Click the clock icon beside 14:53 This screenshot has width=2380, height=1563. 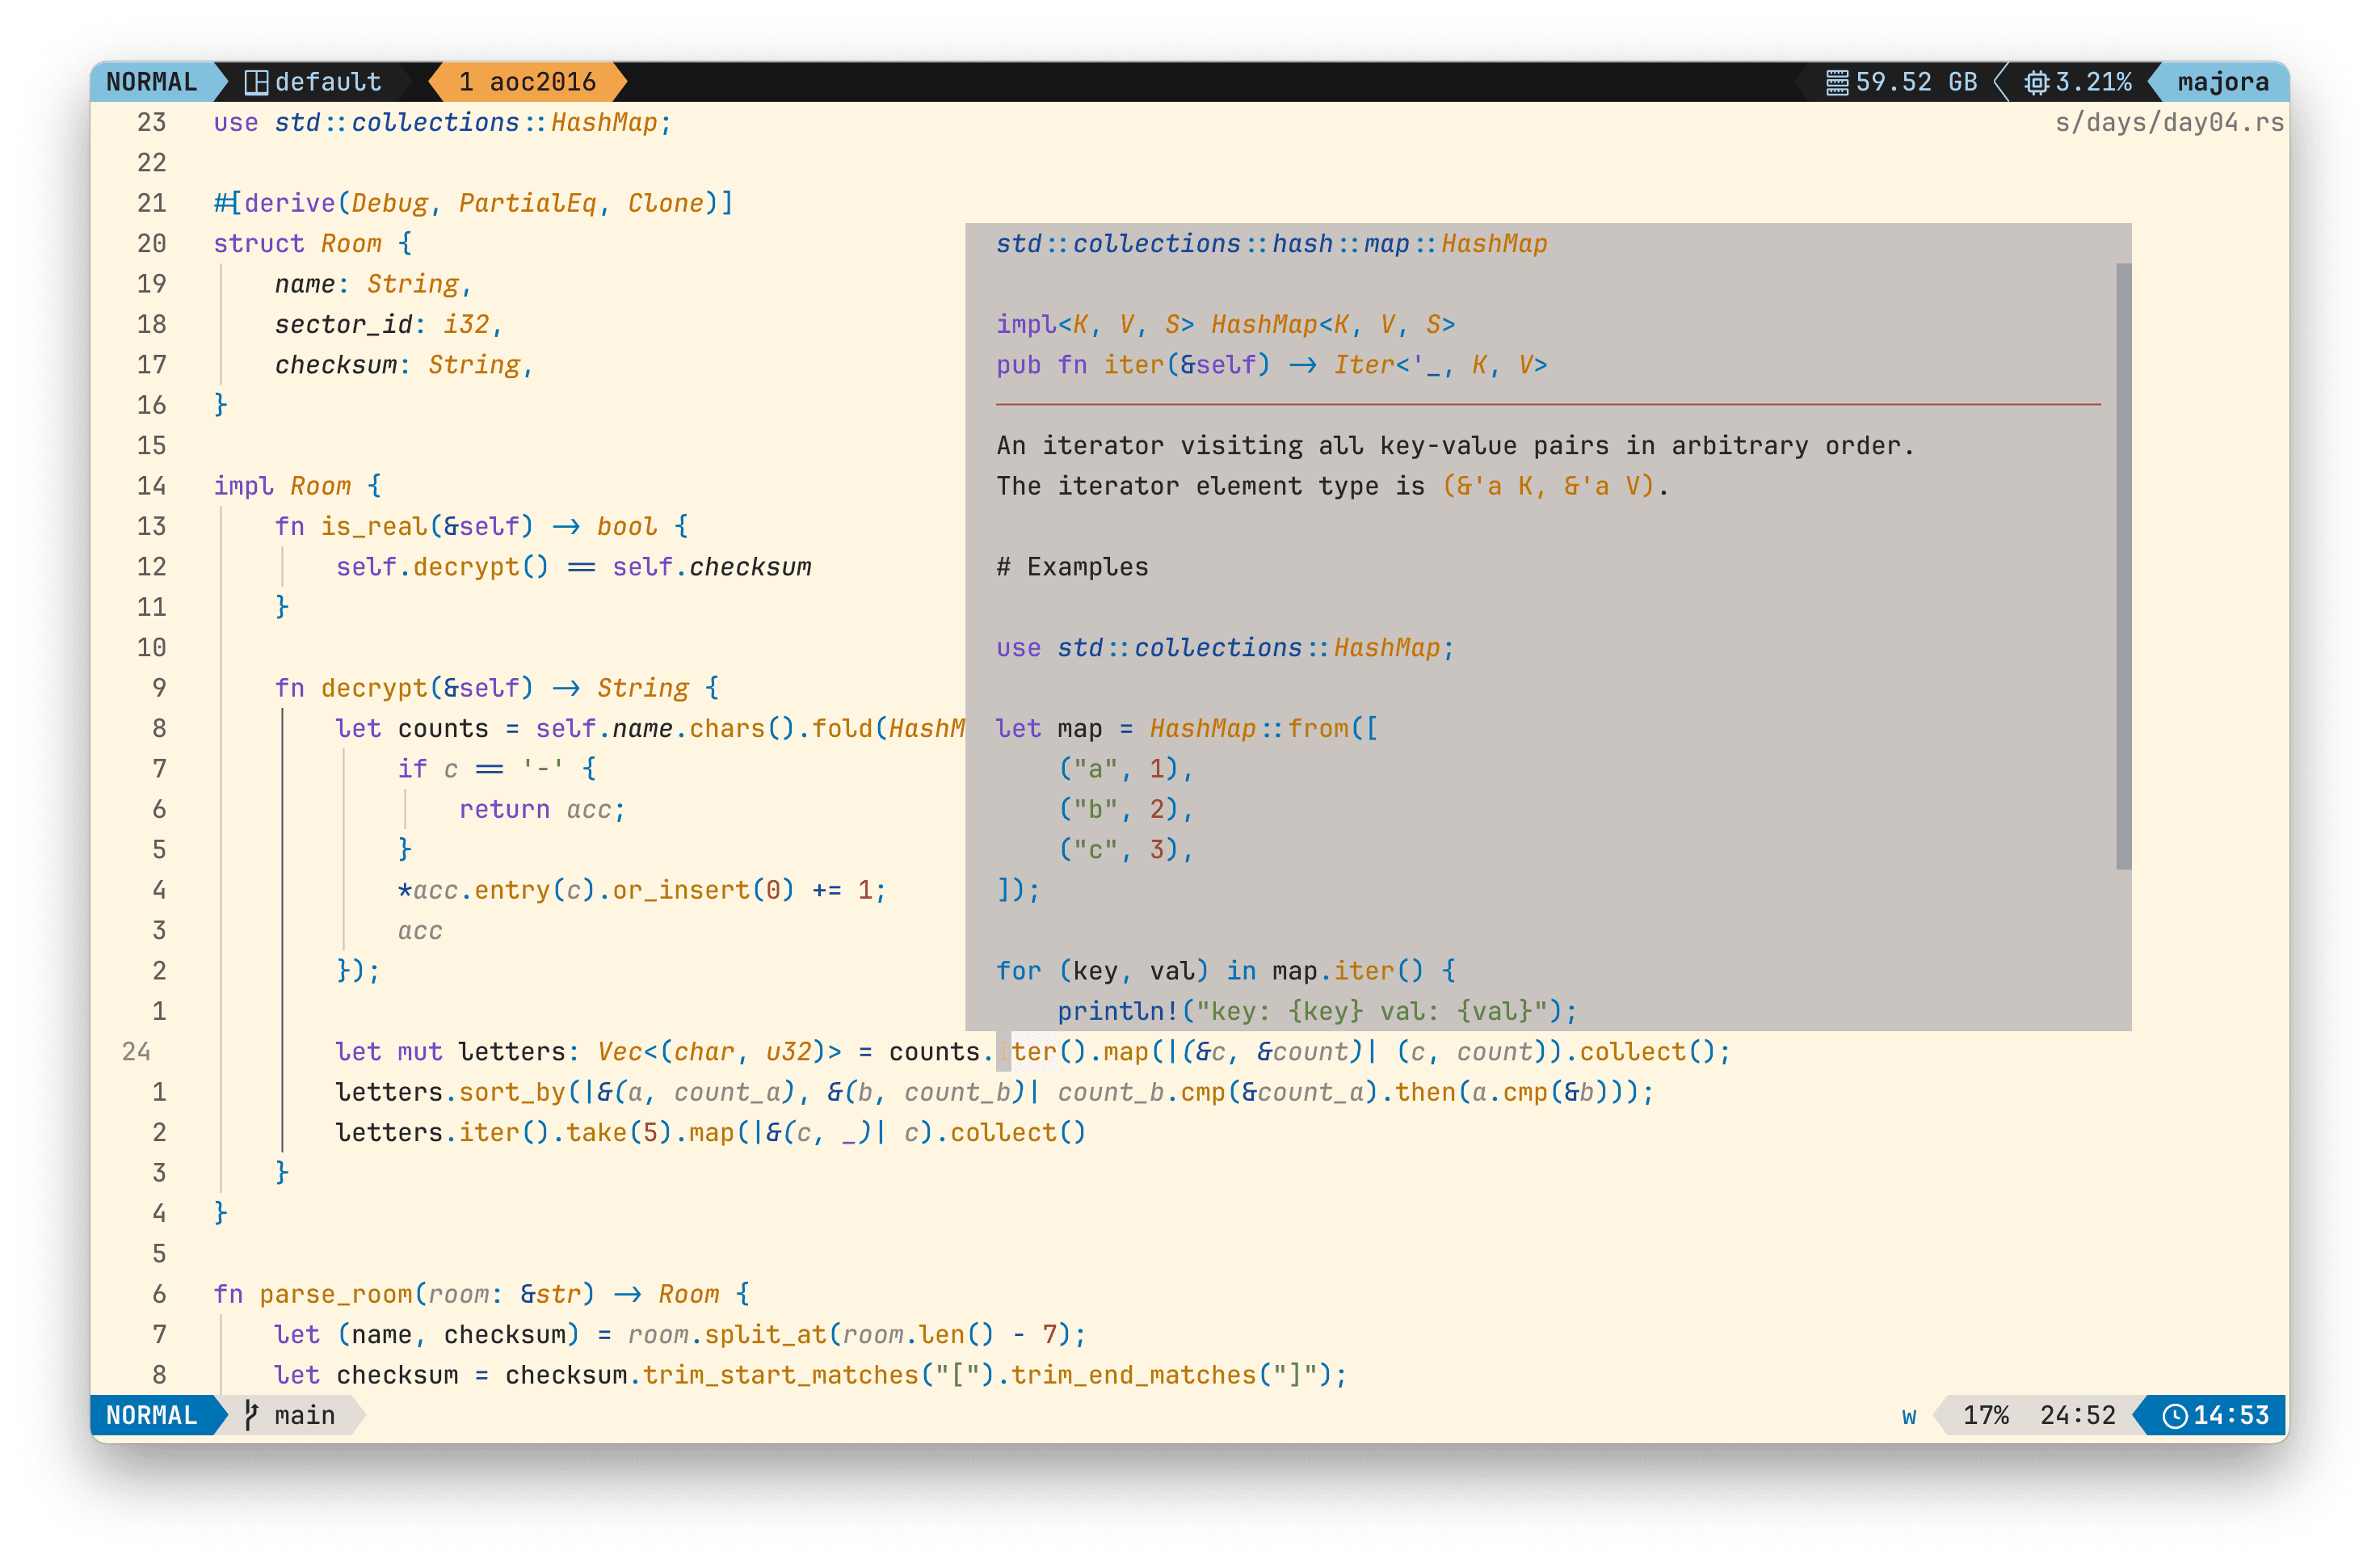coord(2175,1415)
